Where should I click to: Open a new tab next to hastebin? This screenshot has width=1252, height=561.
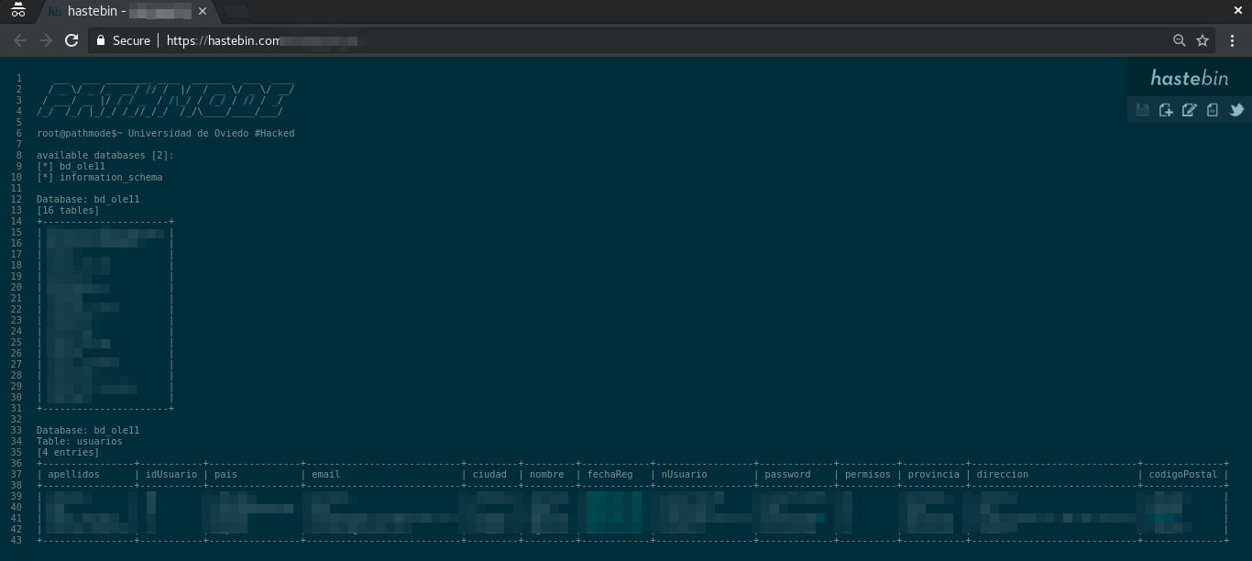(236, 12)
